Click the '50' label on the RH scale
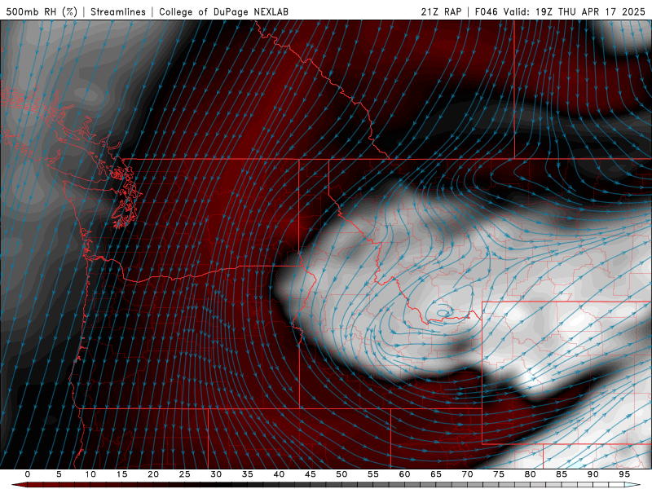Image resolution: width=652 pixels, height=489 pixels. click(x=341, y=474)
